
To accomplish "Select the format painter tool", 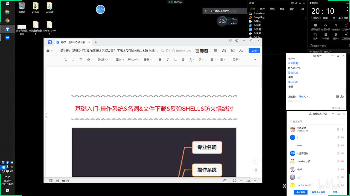I will pyautogui.click(x=81, y=59).
